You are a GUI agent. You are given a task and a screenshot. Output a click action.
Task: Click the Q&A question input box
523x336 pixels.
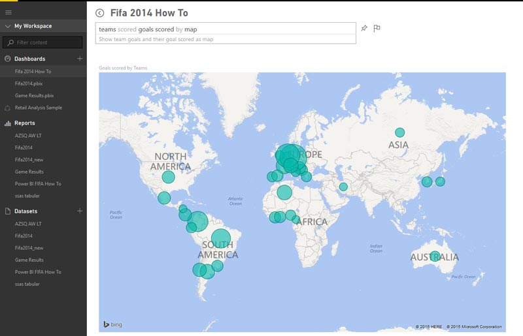(x=226, y=29)
